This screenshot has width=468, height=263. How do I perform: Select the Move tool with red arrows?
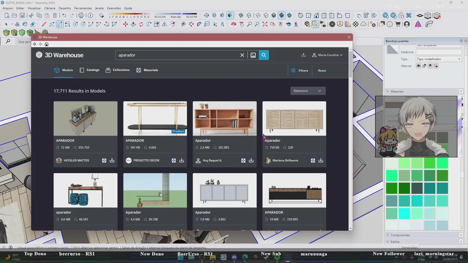coord(125,24)
